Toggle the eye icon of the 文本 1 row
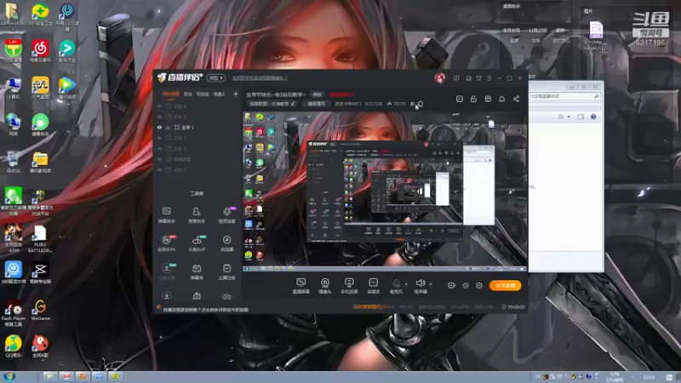The image size is (681, 383). tap(159, 138)
